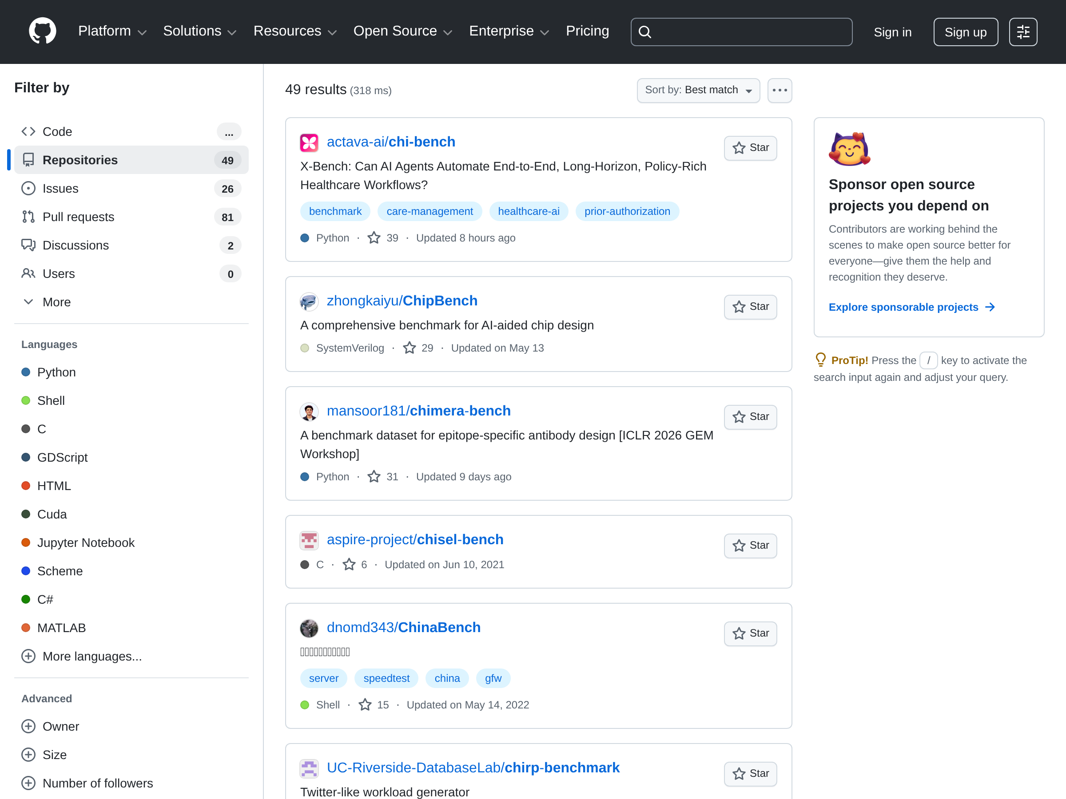
Task: Click the UC-Riverside-DatabaseLab avatar icon
Action: coord(309,768)
